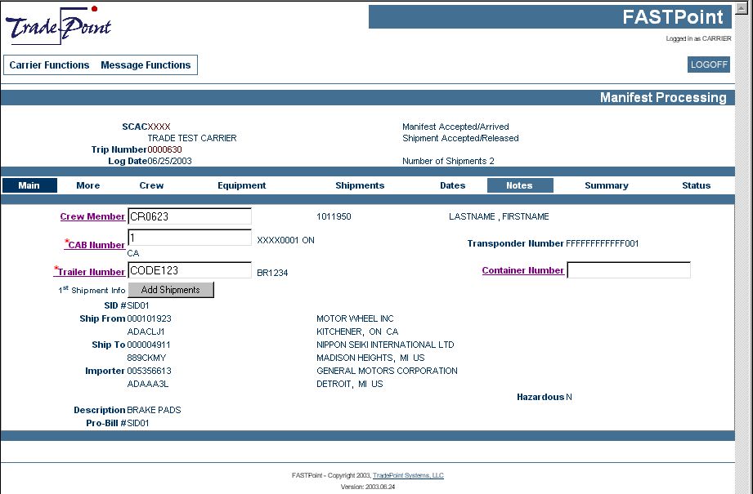Open the Message Functions menu
The image size is (753, 494).
(x=146, y=65)
